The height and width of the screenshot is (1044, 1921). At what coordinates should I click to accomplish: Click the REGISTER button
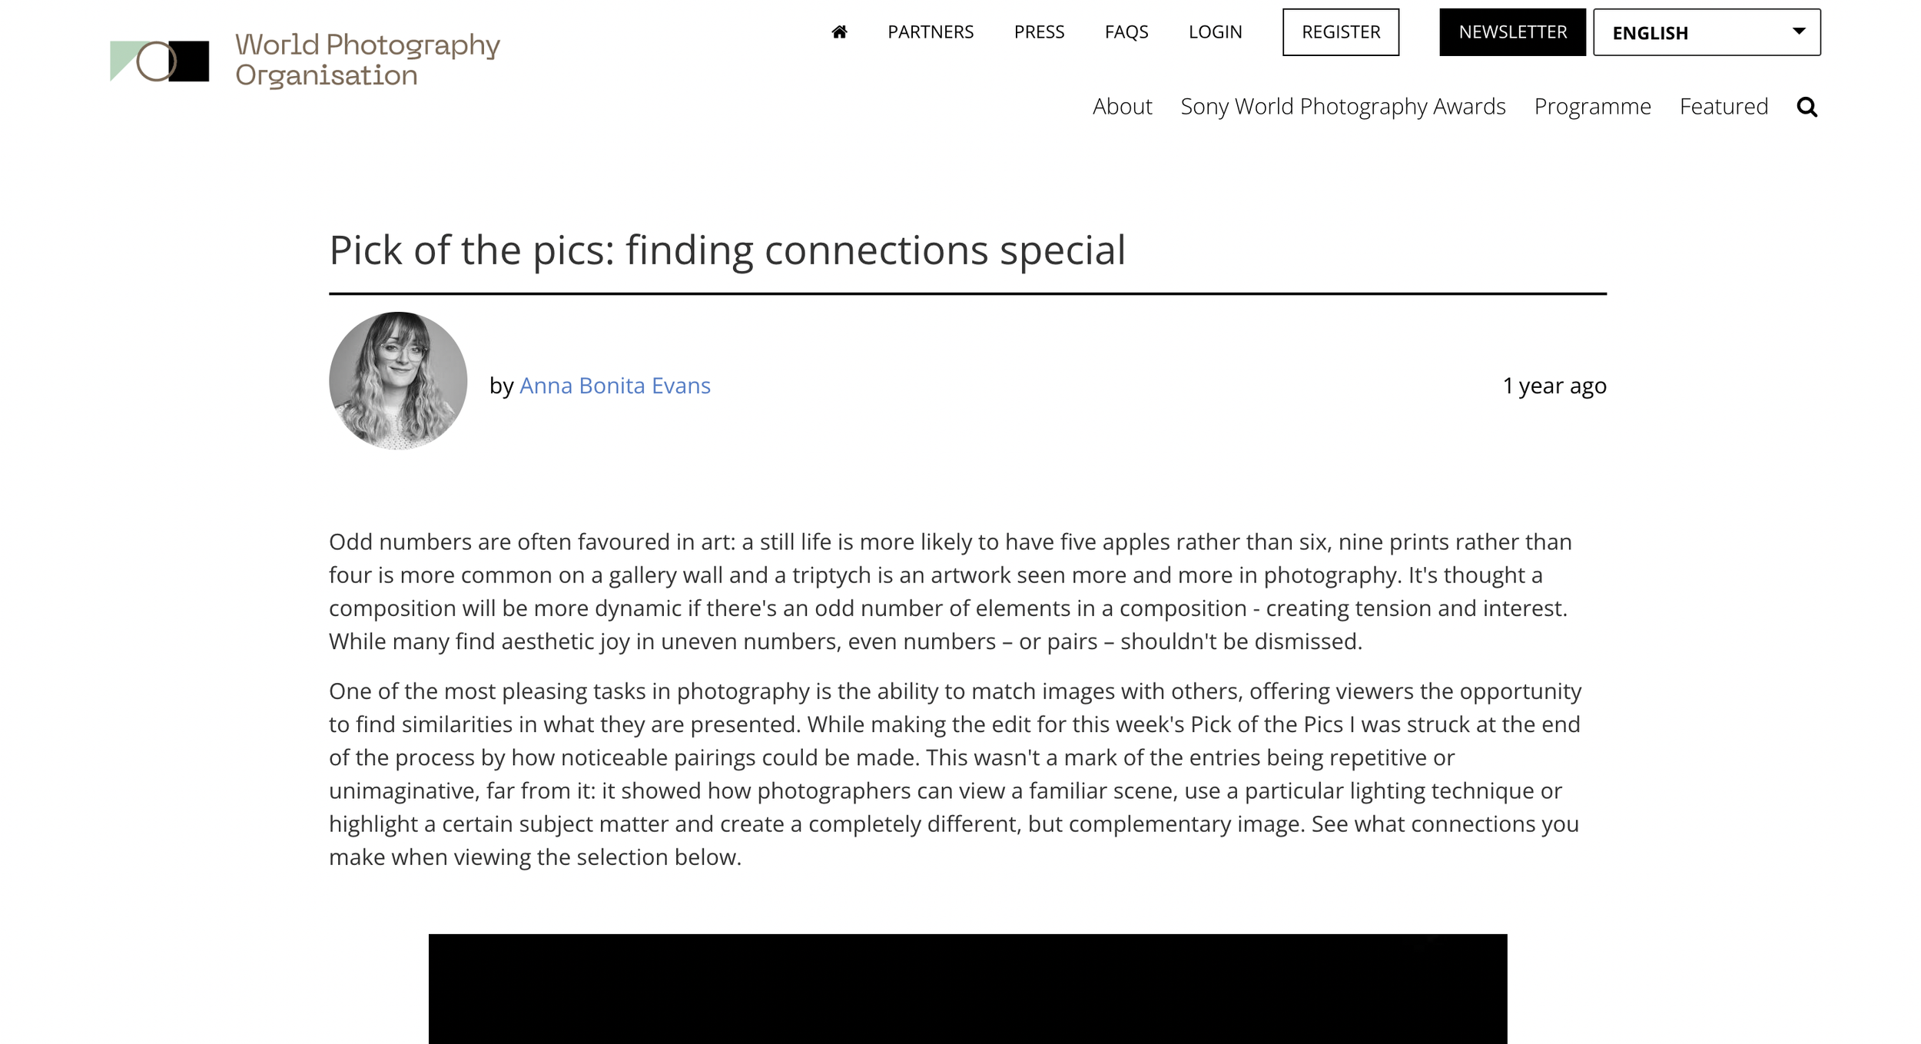point(1341,32)
